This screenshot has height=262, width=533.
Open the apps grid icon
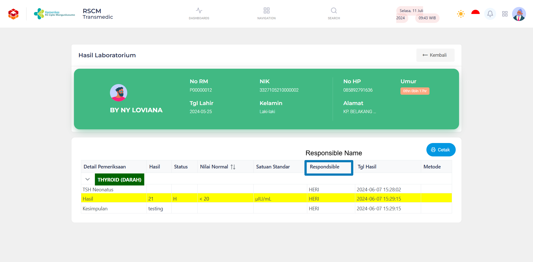(505, 14)
